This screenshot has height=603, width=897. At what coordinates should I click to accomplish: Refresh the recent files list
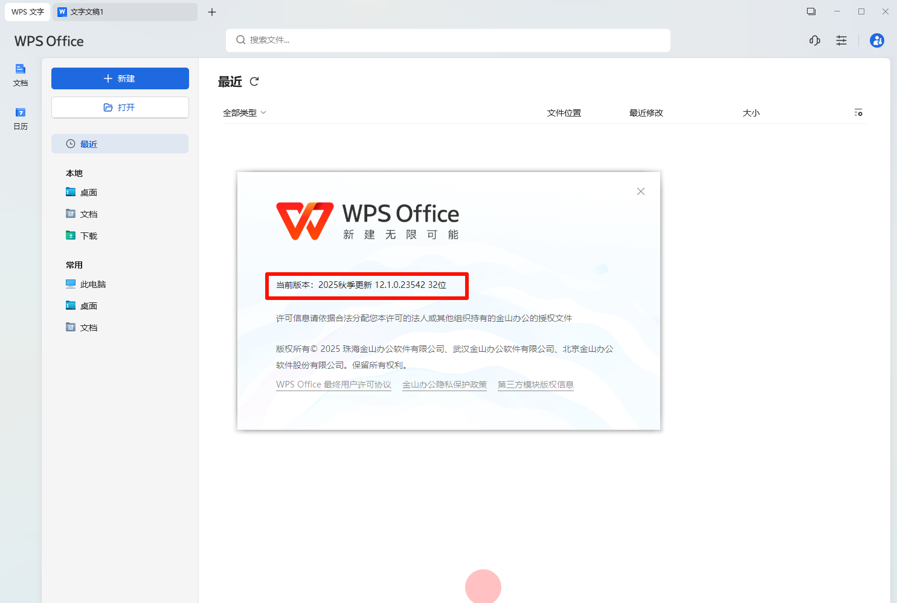coord(254,81)
